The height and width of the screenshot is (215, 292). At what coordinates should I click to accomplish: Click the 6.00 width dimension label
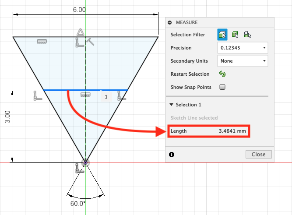(x=79, y=10)
